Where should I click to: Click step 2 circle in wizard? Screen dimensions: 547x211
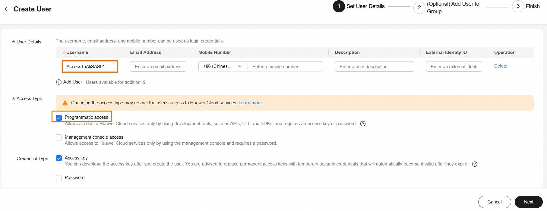[x=419, y=8]
